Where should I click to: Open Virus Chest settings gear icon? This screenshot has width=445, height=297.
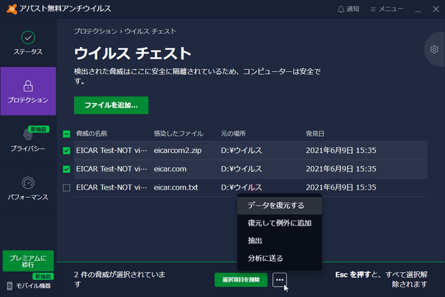(434, 49)
